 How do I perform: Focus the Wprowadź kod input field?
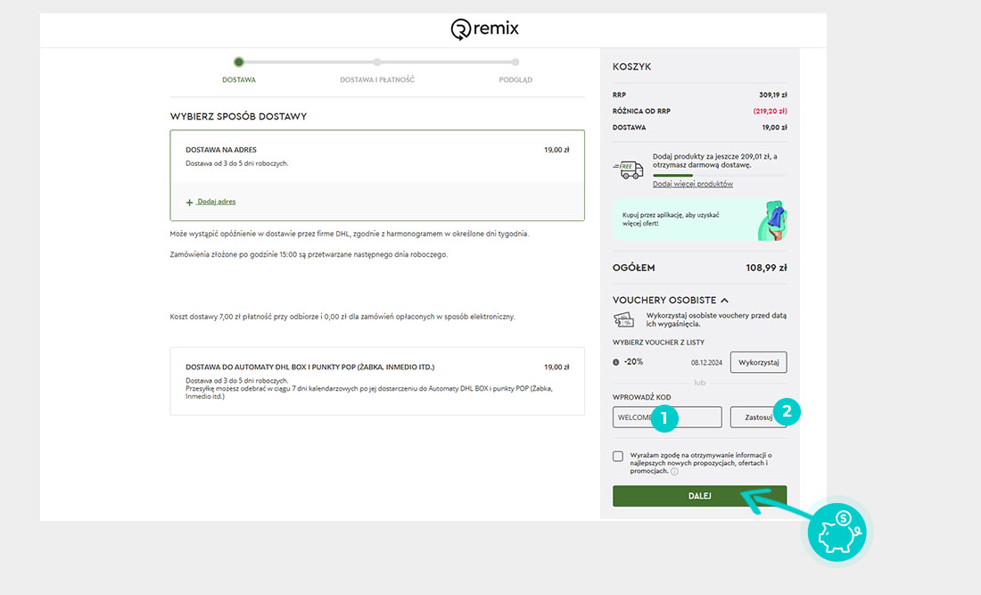[667, 417]
